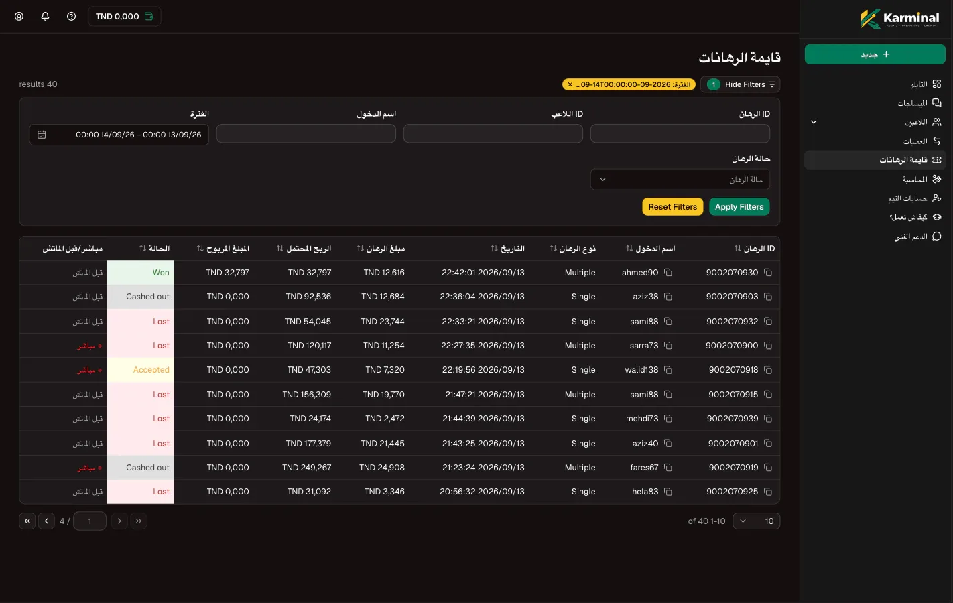The image size is (953, 603).
Task: Focus the ID اللاعب player input field
Action: tap(493, 134)
